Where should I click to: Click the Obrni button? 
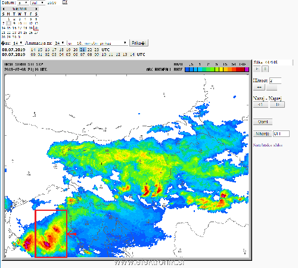pyautogui.click(x=263, y=121)
